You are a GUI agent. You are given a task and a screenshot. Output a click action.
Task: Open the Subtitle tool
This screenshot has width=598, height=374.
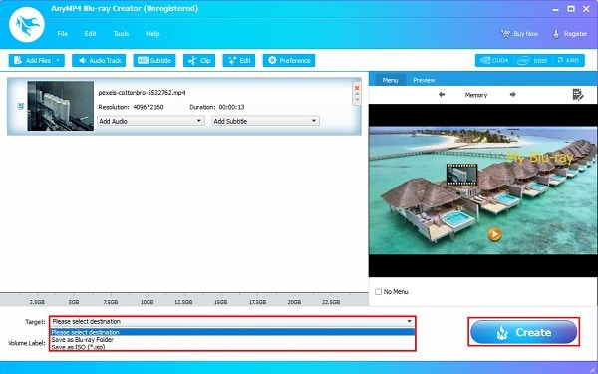[154, 60]
